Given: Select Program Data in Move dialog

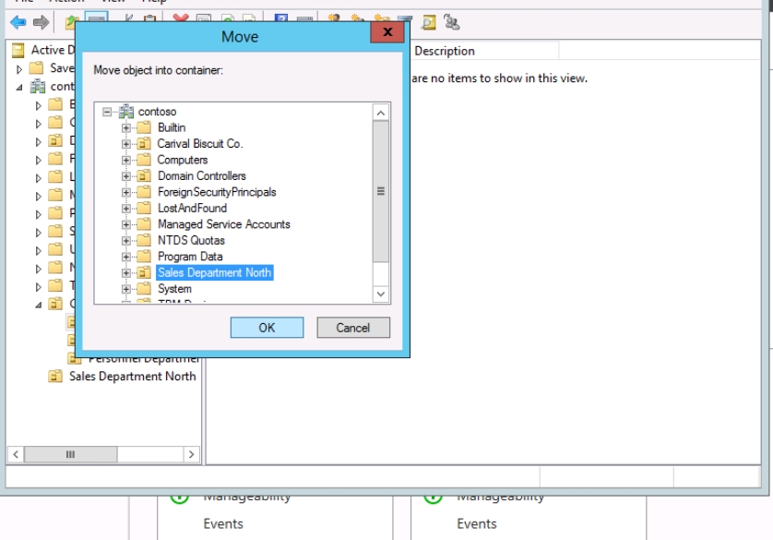Looking at the screenshot, I should (x=190, y=257).
